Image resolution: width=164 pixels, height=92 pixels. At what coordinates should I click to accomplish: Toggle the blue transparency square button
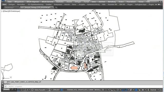[x=136, y=90]
